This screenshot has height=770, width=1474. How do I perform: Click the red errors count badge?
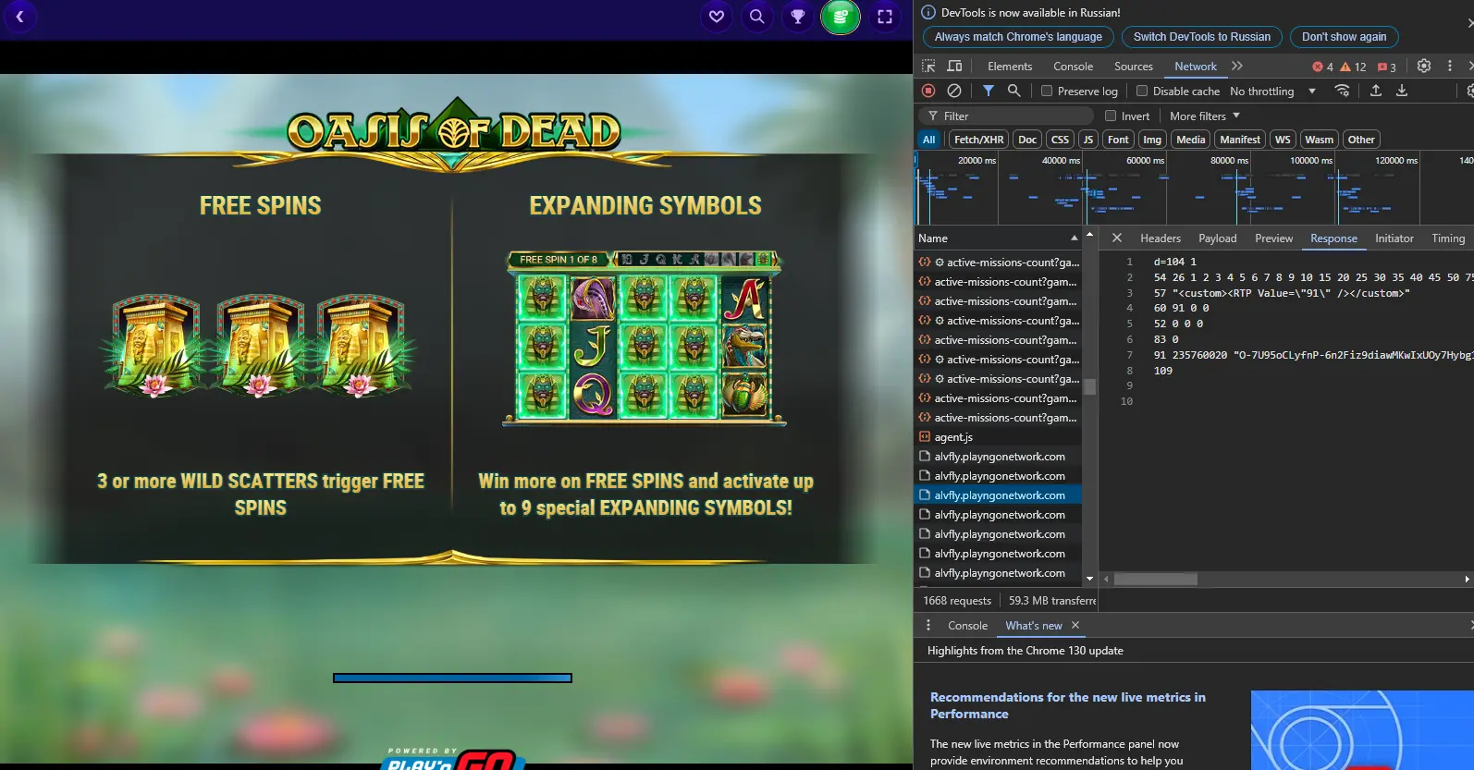1322,67
